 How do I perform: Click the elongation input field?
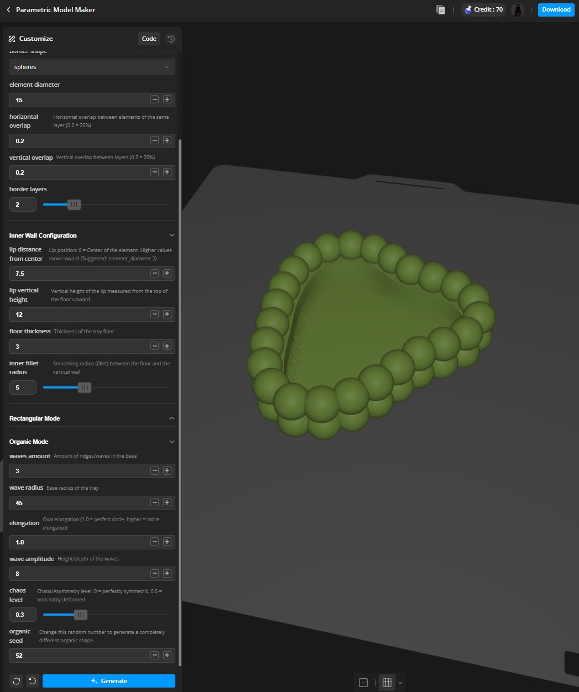click(92, 542)
